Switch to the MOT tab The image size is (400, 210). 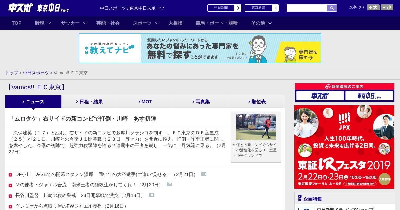click(x=145, y=102)
